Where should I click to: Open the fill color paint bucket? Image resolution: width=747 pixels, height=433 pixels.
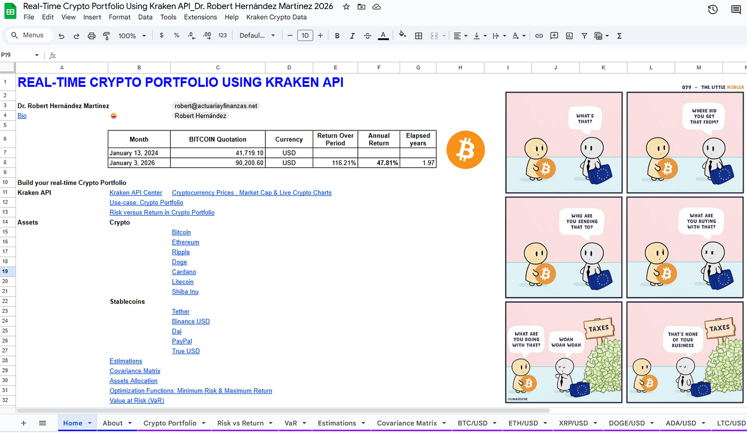pos(403,36)
